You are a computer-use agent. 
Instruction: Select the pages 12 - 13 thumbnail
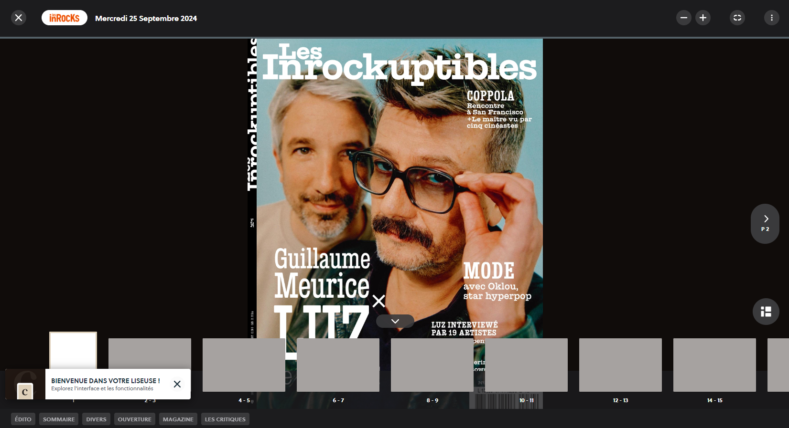click(620, 365)
